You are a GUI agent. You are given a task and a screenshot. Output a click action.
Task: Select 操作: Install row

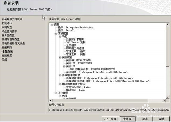point(66,30)
